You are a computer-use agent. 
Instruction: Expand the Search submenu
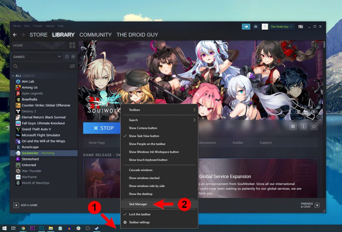tap(159, 120)
